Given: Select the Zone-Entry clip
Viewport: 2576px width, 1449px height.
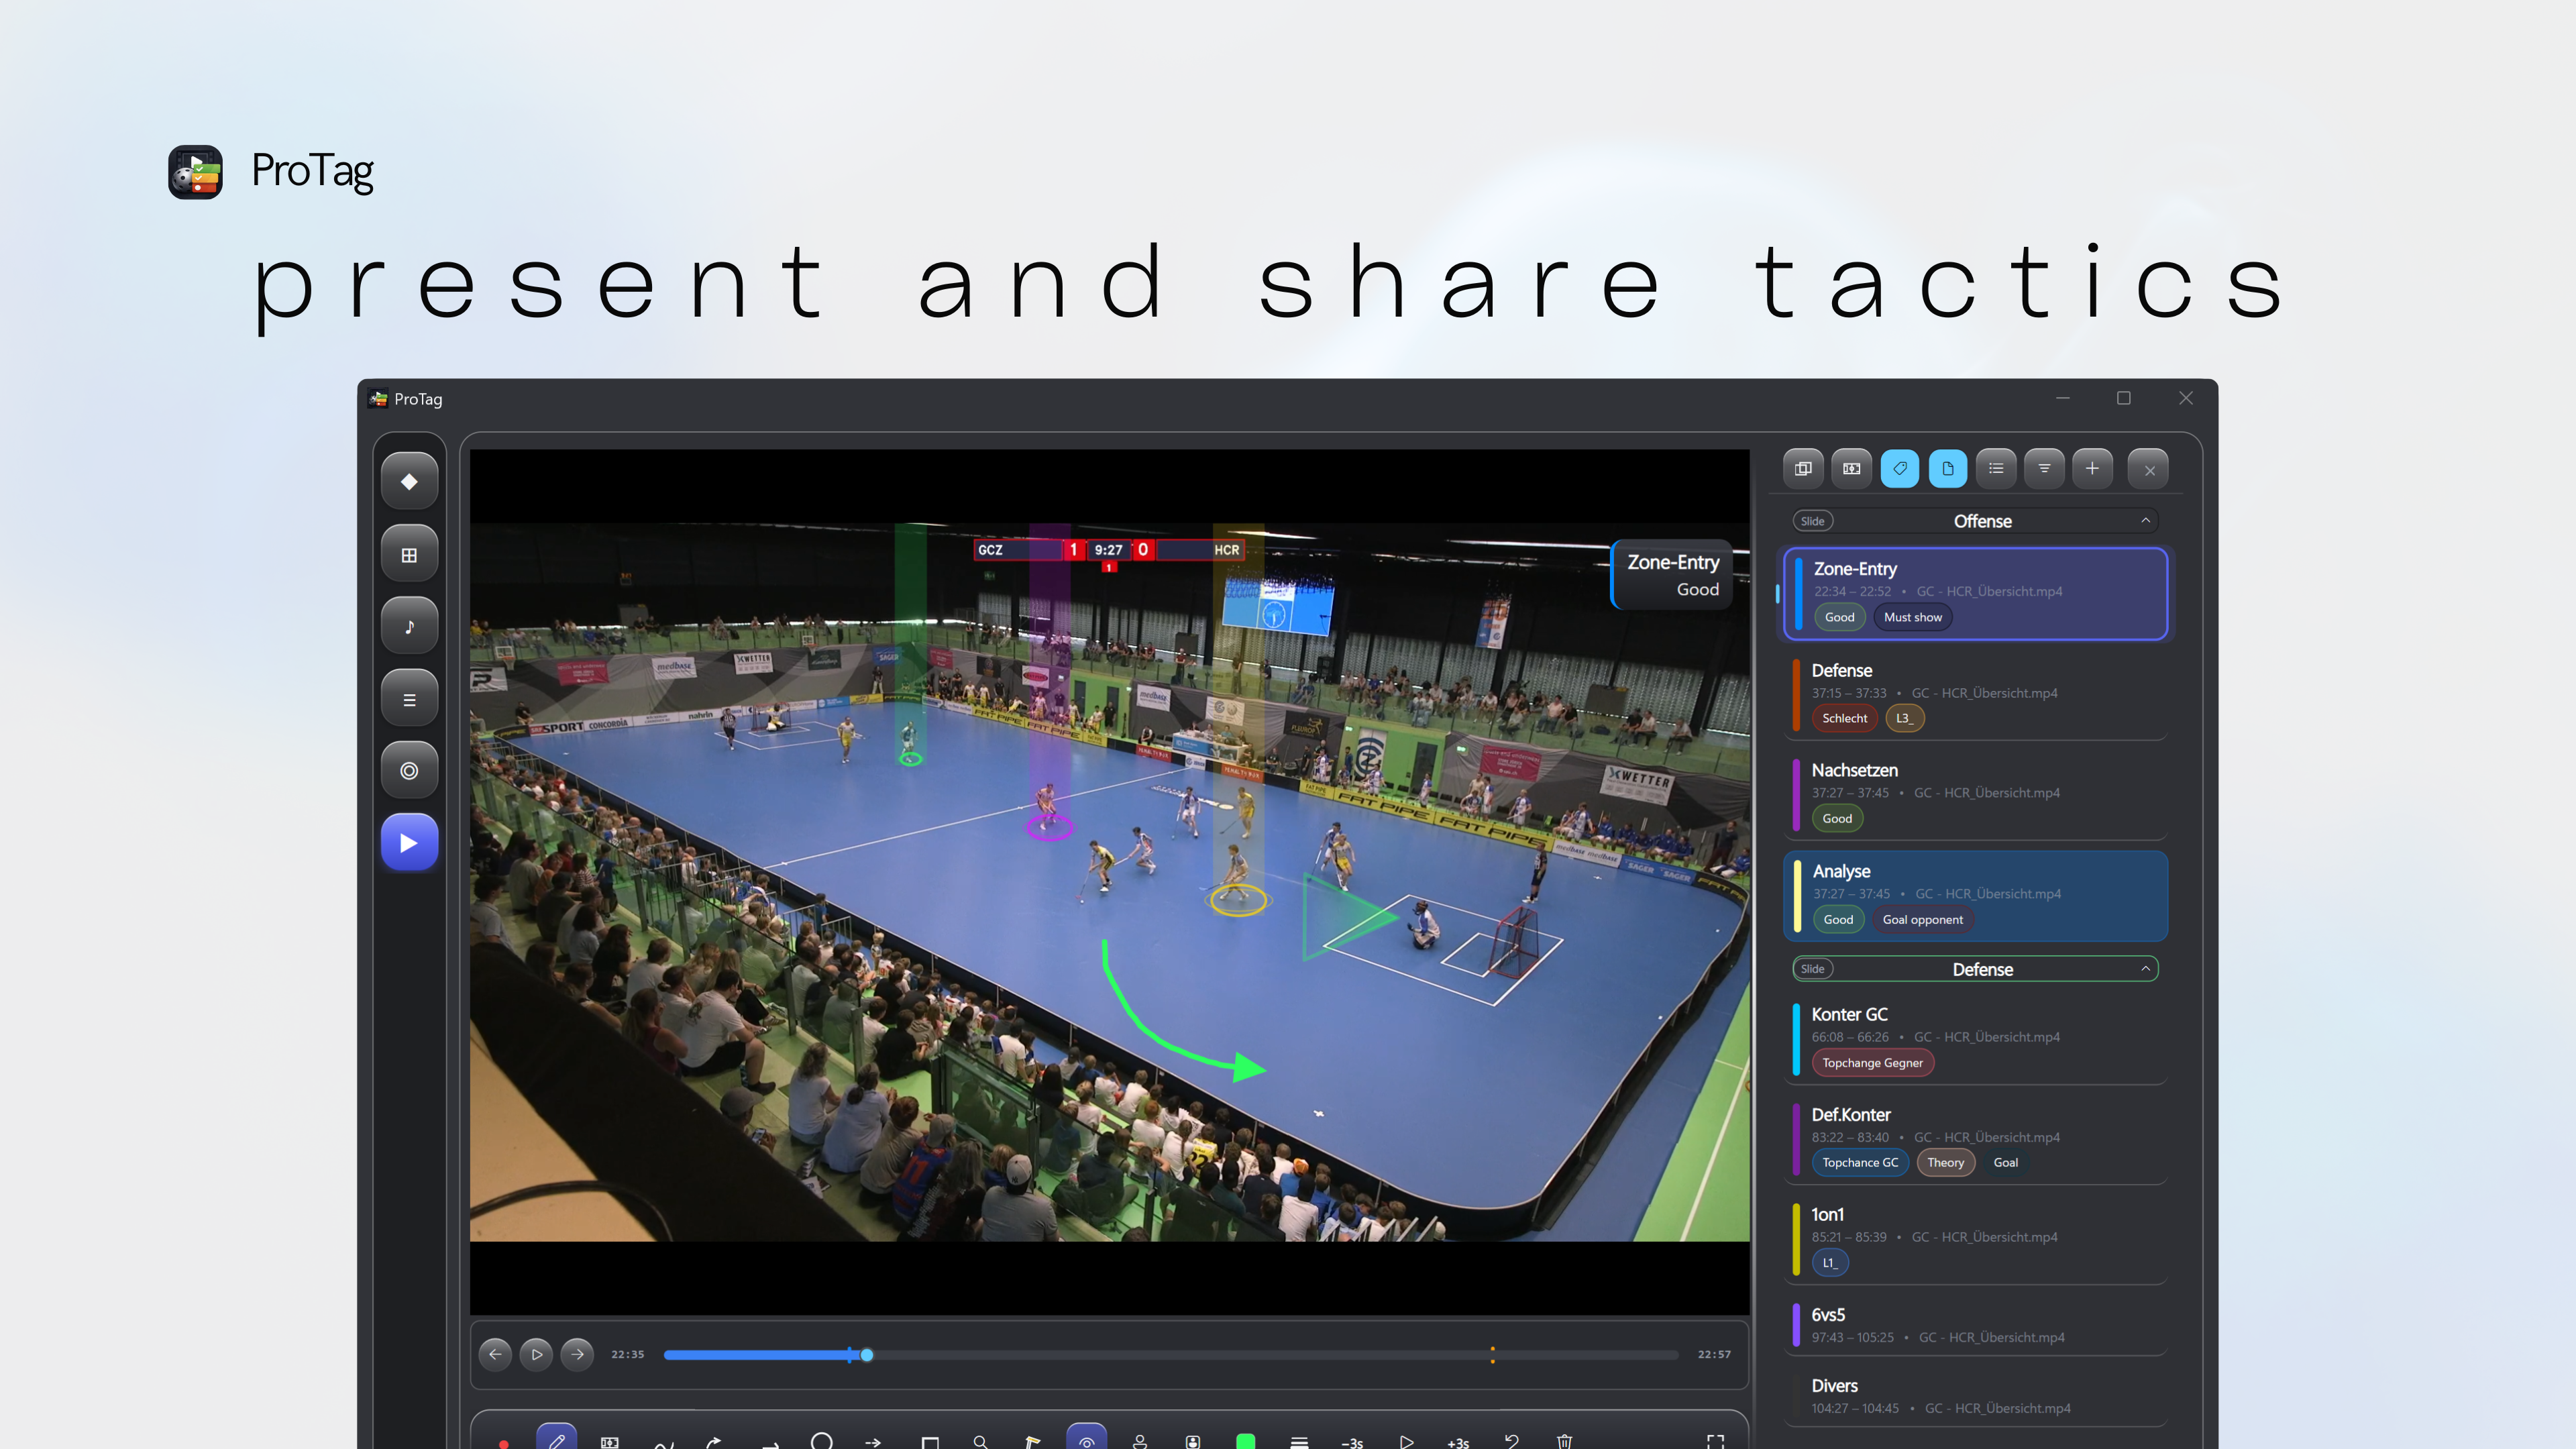Looking at the screenshot, I should (1976, 593).
